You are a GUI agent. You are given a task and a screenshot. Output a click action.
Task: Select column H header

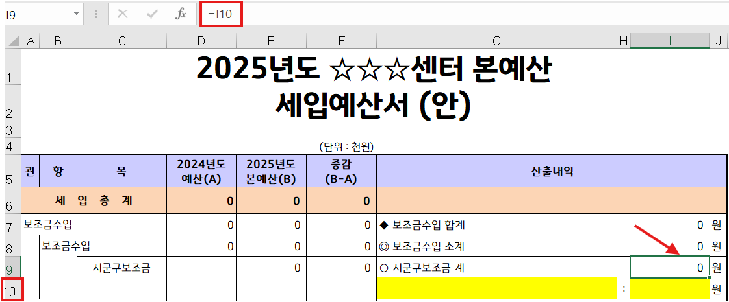[624, 41]
